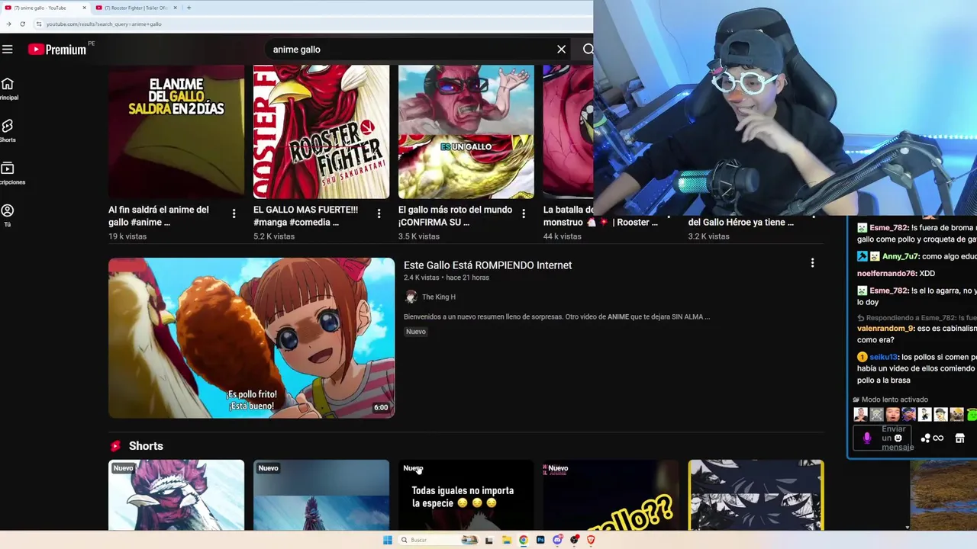Click the green angel emote in chat
Viewport: 977px width, 549px height.
972,415
